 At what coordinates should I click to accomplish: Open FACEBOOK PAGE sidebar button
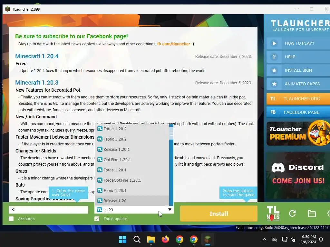pos(298,112)
